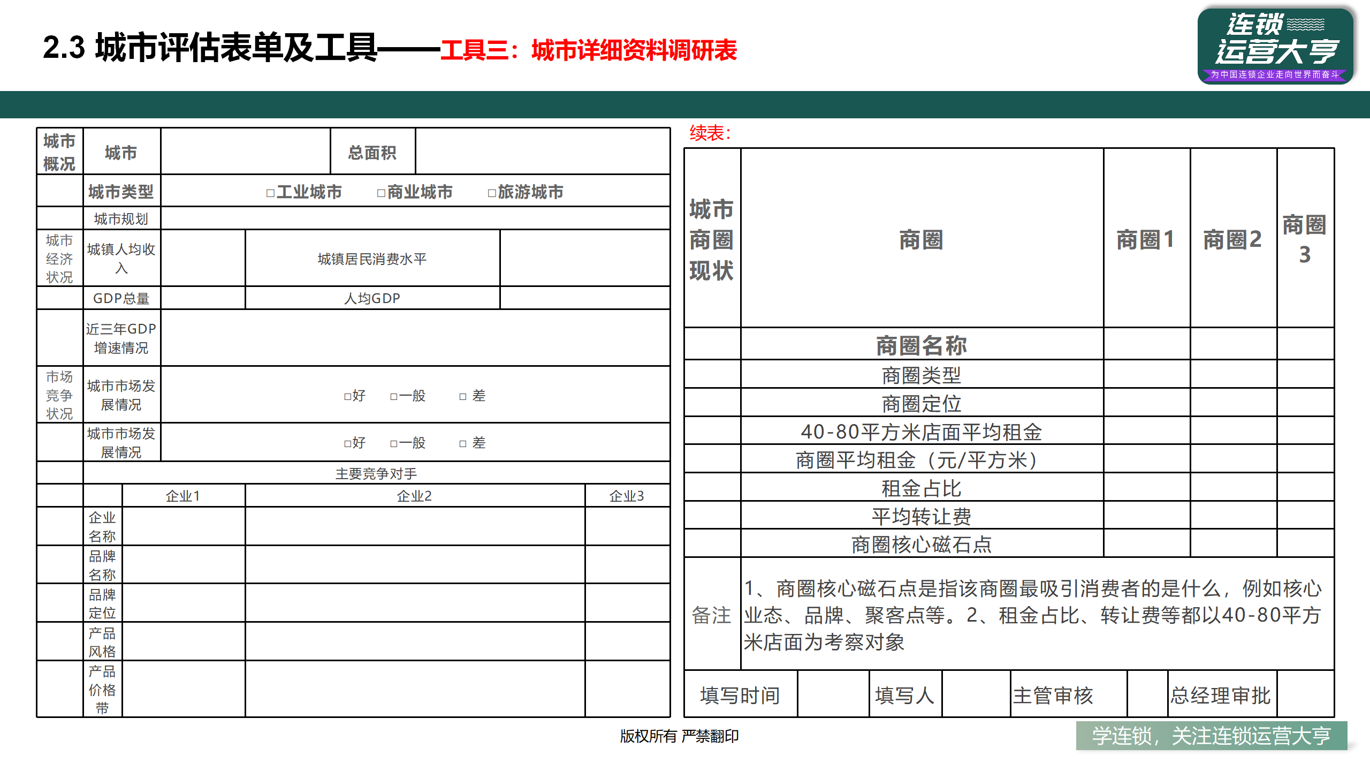Click the 市场竞争状况 cell
Viewport: 1370px width, 771px height.
pyautogui.click(x=60, y=395)
